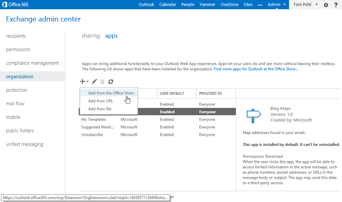Click the edit pencil icon

(x=94, y=82)
